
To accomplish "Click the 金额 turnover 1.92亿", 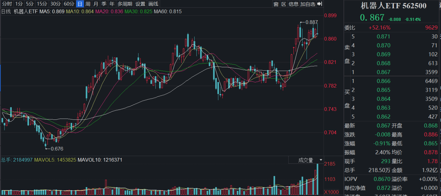I will coord(430,170).
